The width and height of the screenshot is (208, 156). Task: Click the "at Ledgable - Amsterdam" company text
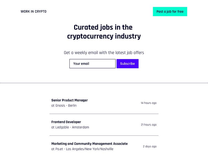pos(70,127)
